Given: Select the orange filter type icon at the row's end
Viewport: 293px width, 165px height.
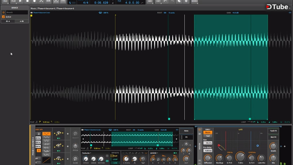Looking at the screenshot, I should tap(146, 153).
